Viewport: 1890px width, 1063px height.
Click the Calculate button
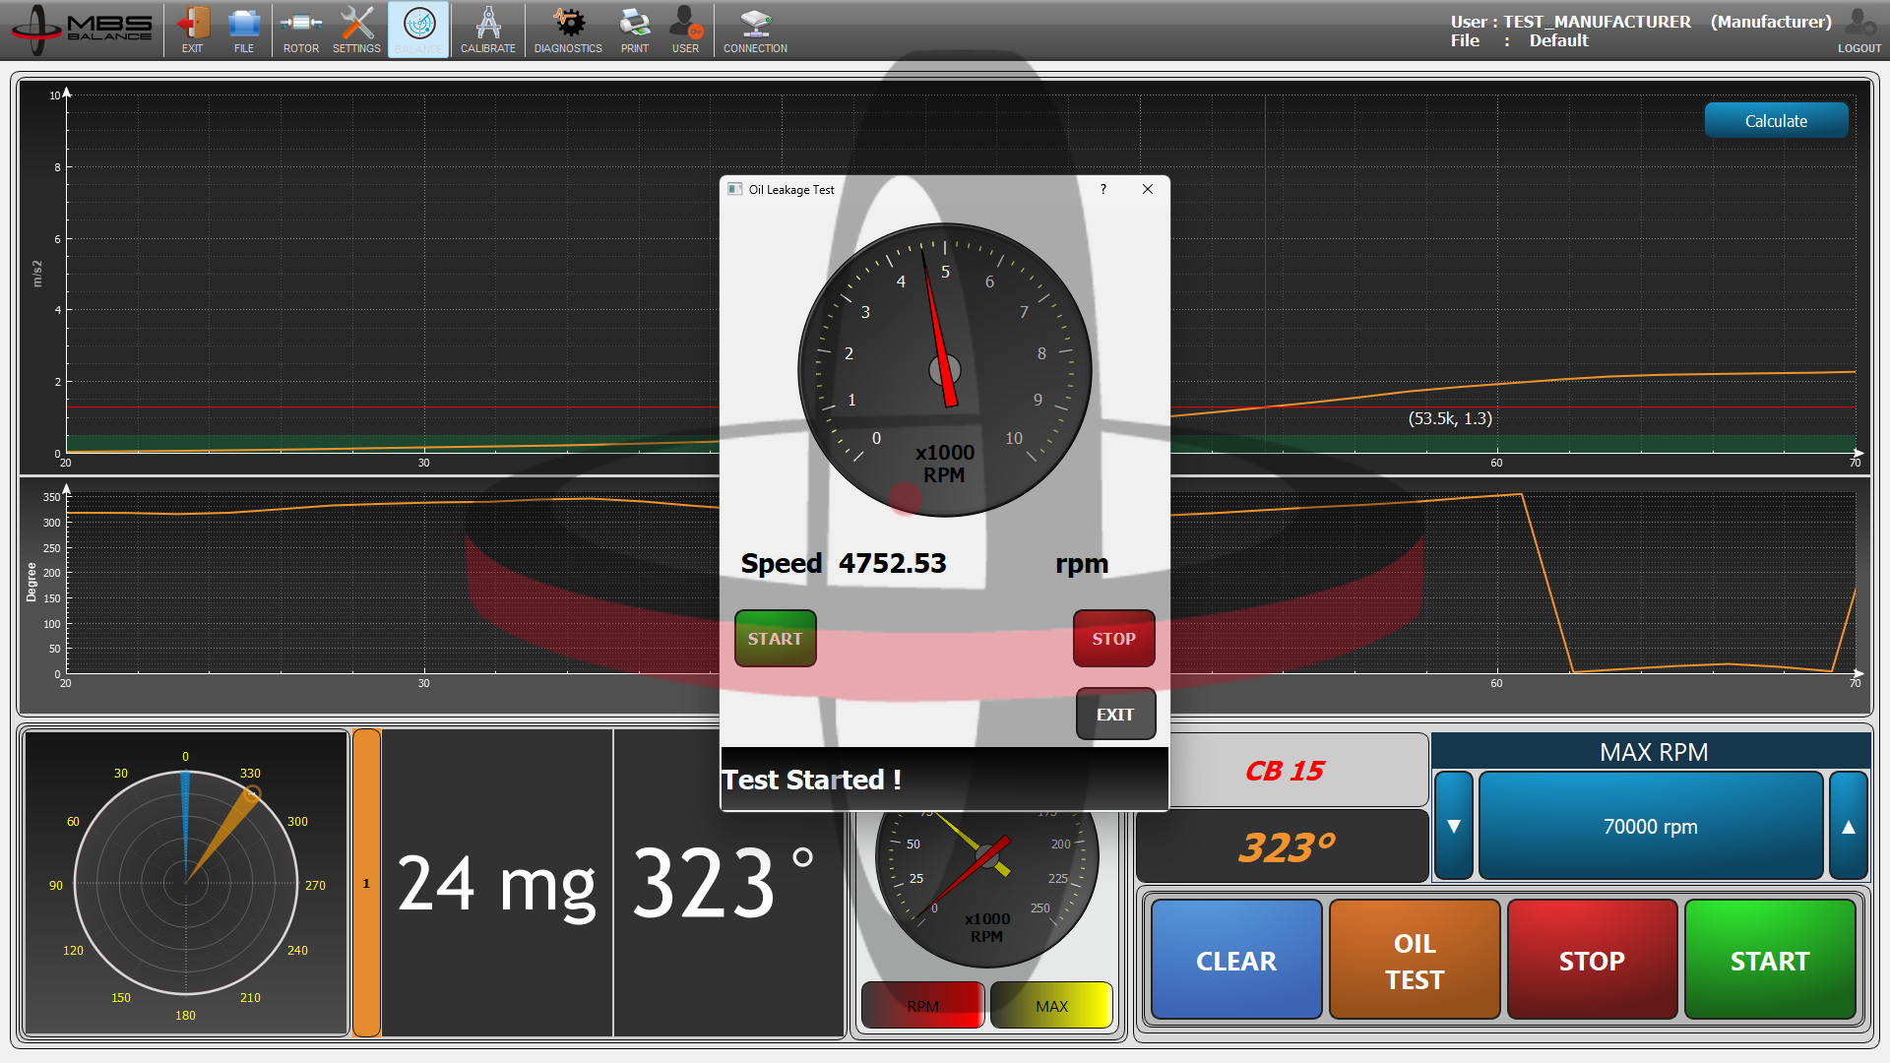[x=1776, y=120]
